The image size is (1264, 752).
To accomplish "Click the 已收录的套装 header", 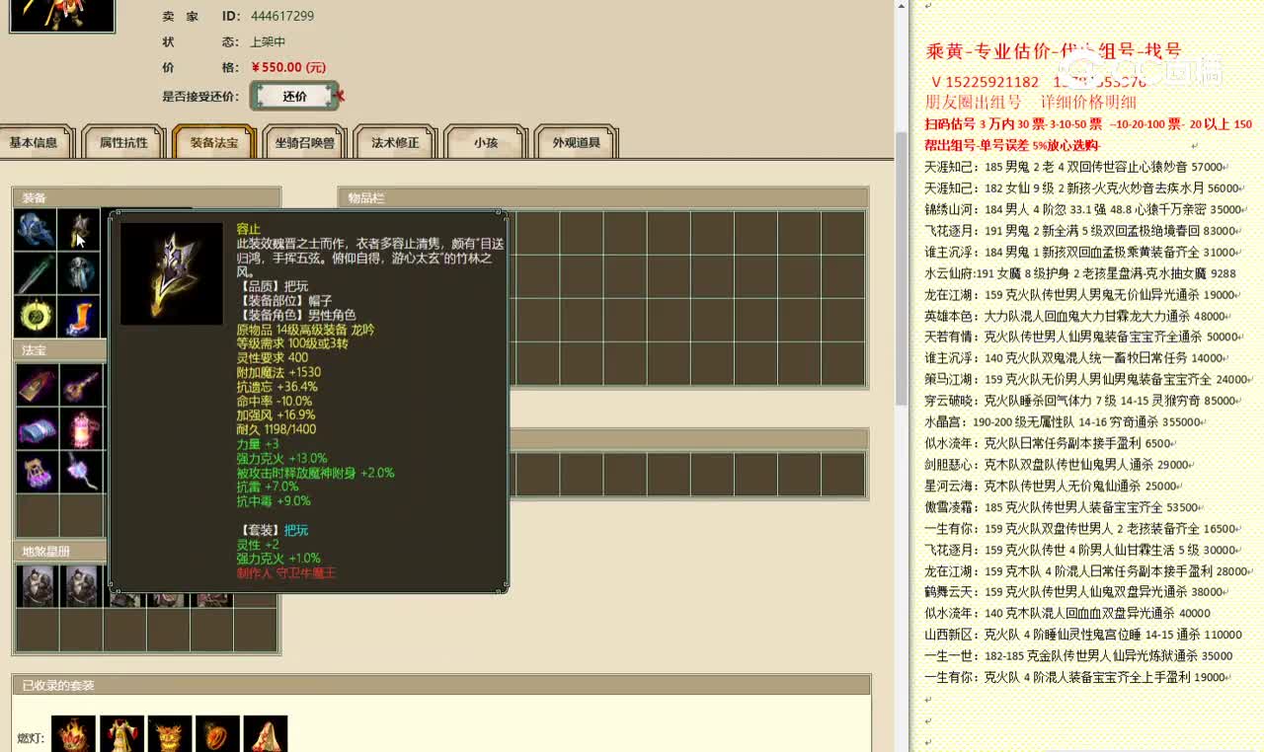I will (x=441, y=685).
